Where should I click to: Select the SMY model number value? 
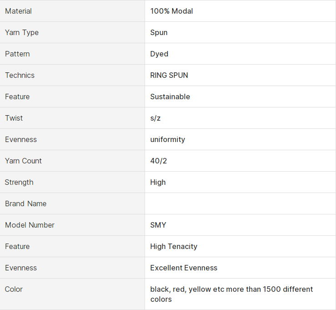(x=158, y=225)
